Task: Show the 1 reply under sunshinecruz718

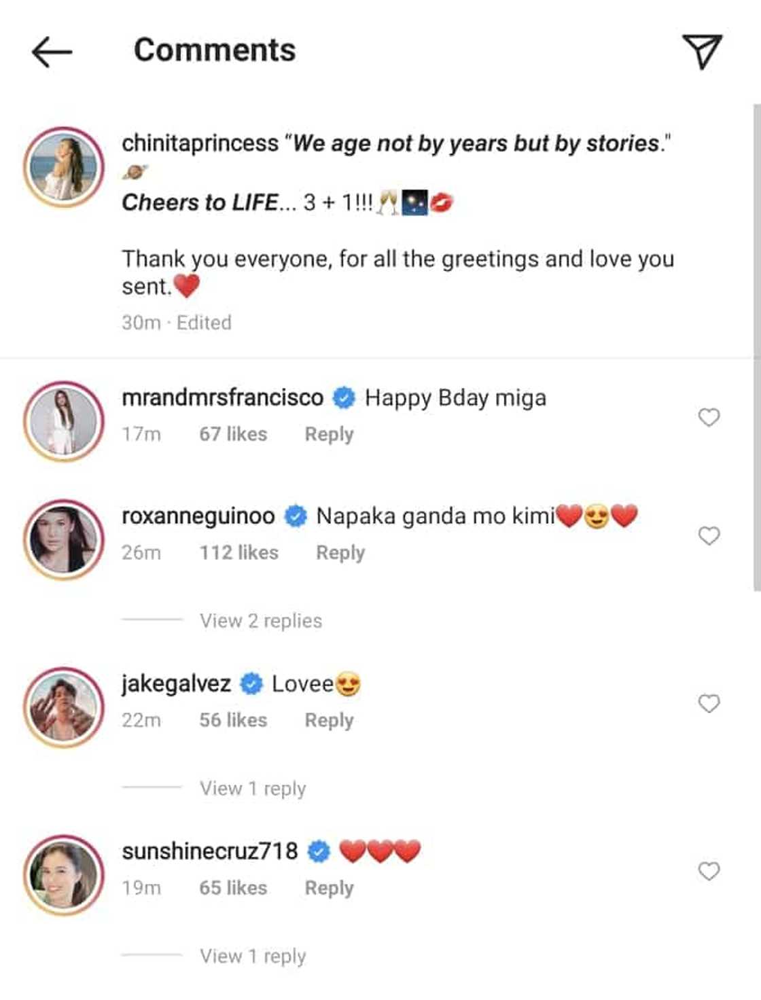Action: coord(252,956)
